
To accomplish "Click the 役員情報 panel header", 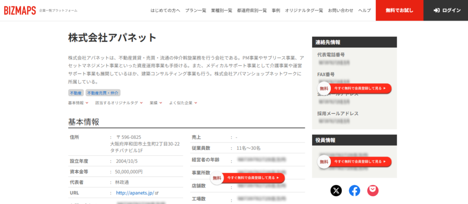I will 354,140.
